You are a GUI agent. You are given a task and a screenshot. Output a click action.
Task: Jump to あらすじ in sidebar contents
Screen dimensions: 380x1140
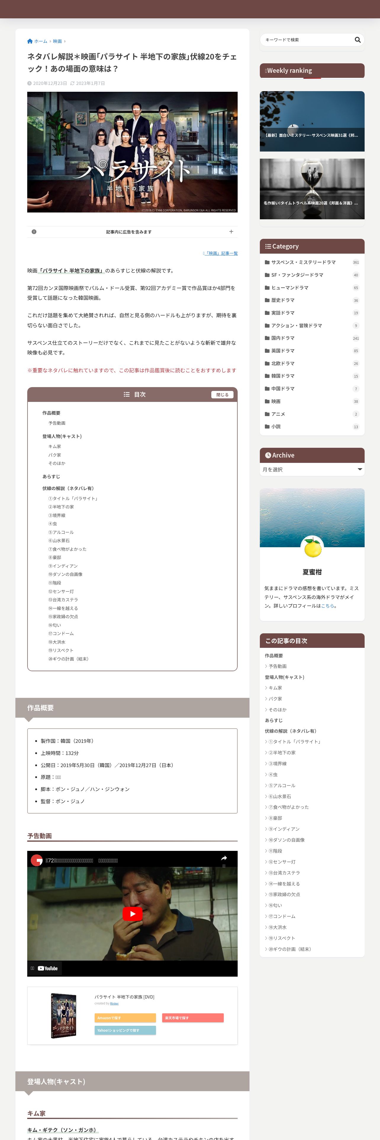274,720
